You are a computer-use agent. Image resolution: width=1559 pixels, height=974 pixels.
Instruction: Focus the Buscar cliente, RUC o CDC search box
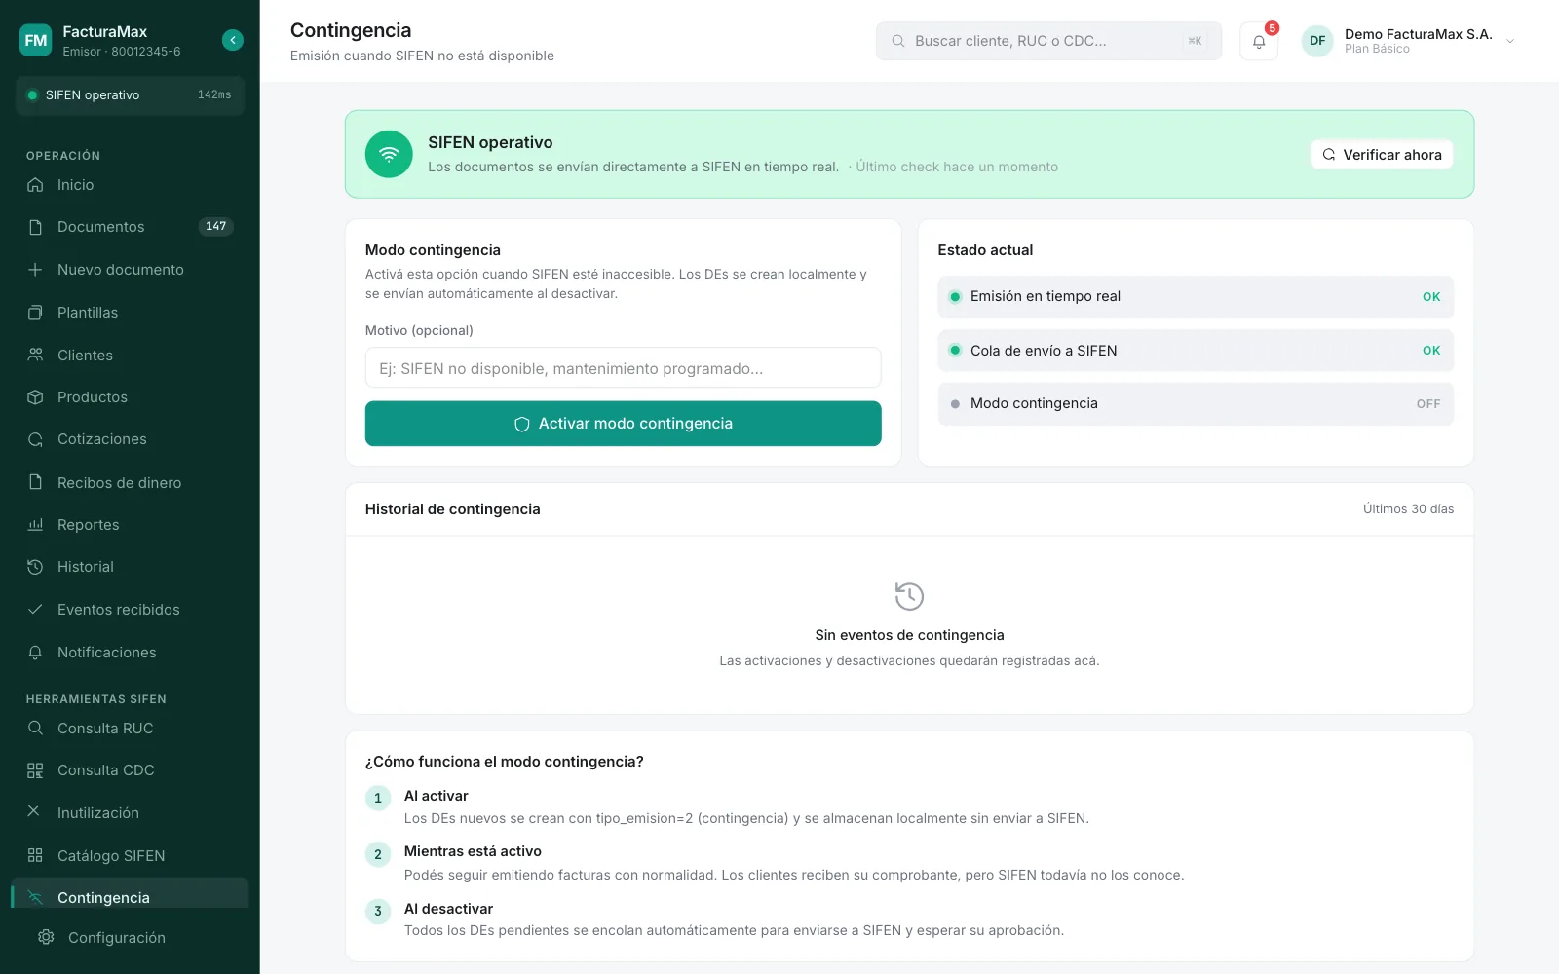(x=1048, y=41)
